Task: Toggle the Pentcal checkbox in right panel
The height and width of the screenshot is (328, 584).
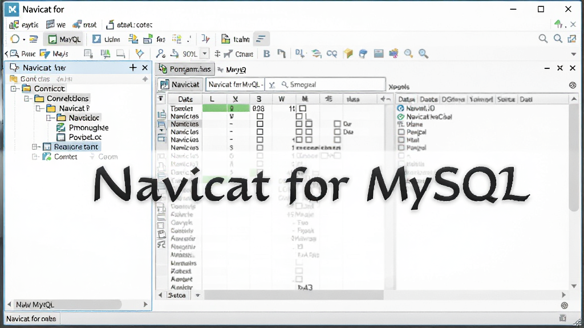Action: (x=401, y=132)
